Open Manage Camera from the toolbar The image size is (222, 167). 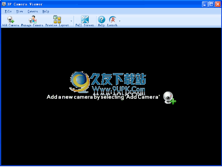[x=32, y=21]
